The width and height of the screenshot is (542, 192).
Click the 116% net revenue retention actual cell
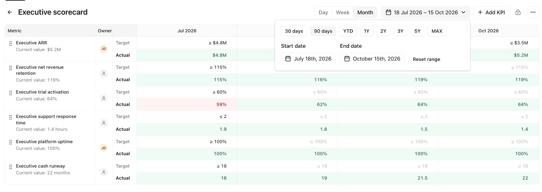(287, 80)
